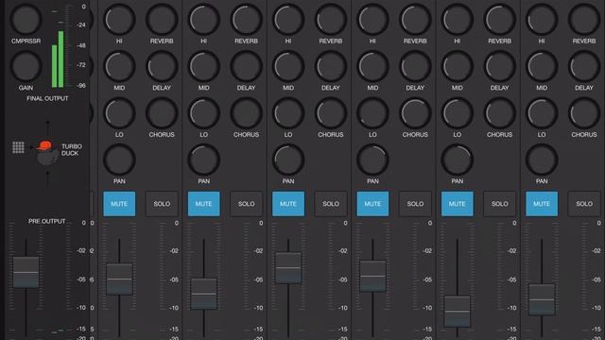Click the CMPRSSR knob in master section
The width and height of the screenshot is (605, 340).
click(26, 19)
